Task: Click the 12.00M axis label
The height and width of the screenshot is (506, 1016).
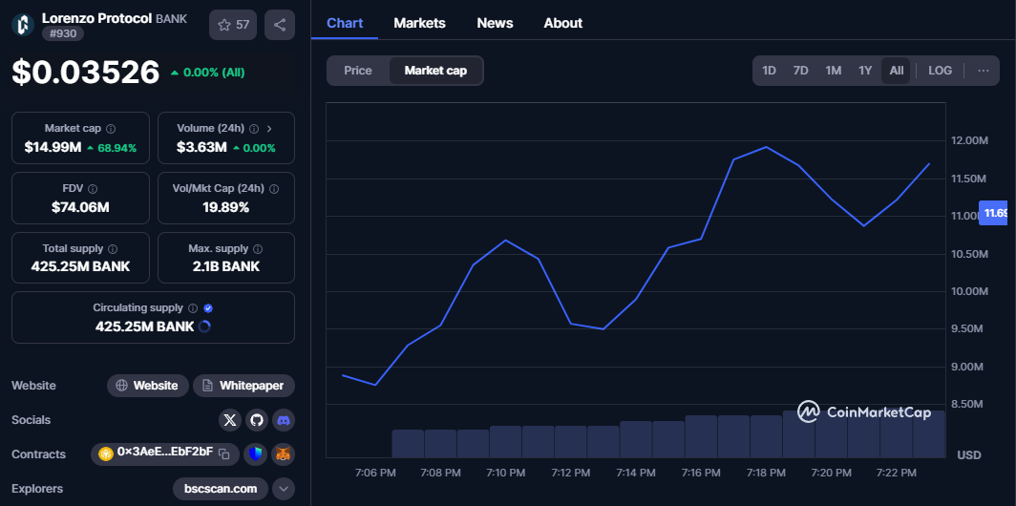Action: pyautogui.click(x=970, y=140)
